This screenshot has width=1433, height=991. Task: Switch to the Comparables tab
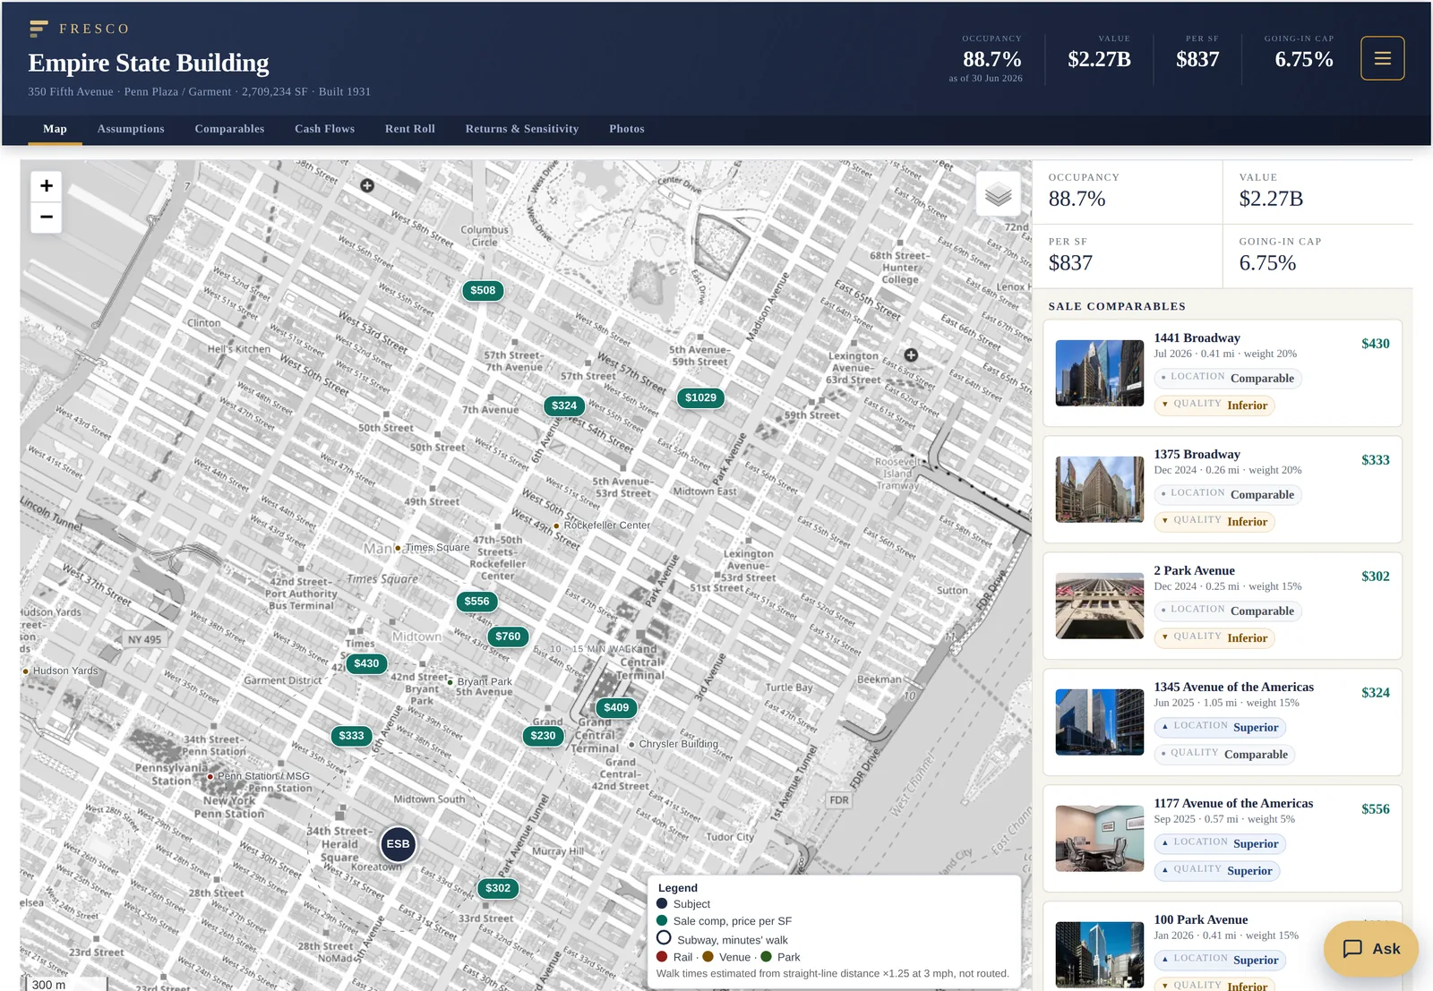click(x=229, y=129)
